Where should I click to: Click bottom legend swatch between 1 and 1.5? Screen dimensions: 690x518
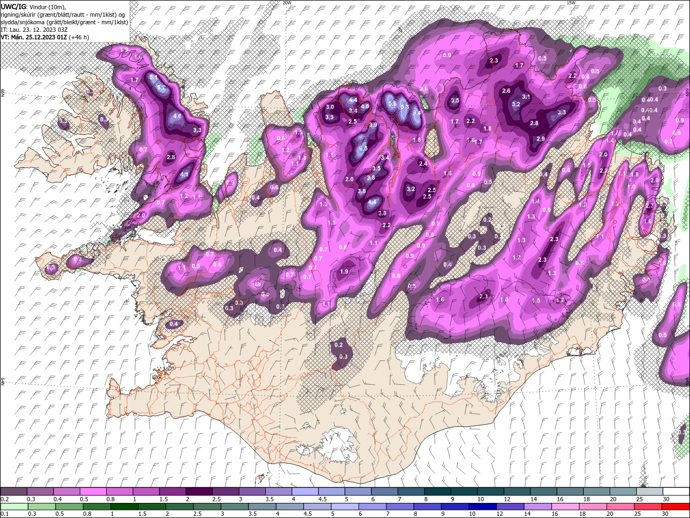[125, 506]
